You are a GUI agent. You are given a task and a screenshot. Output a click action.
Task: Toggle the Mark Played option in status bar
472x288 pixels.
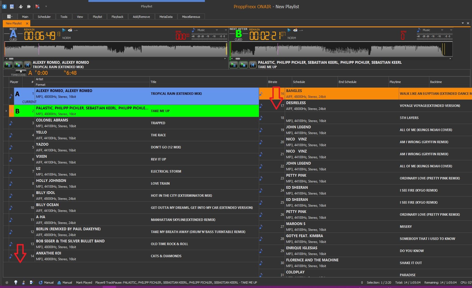tap(84, 283)
